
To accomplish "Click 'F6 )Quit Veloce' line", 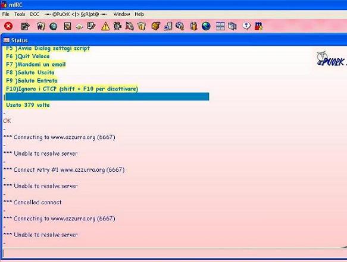I will [x=27, y=56].
